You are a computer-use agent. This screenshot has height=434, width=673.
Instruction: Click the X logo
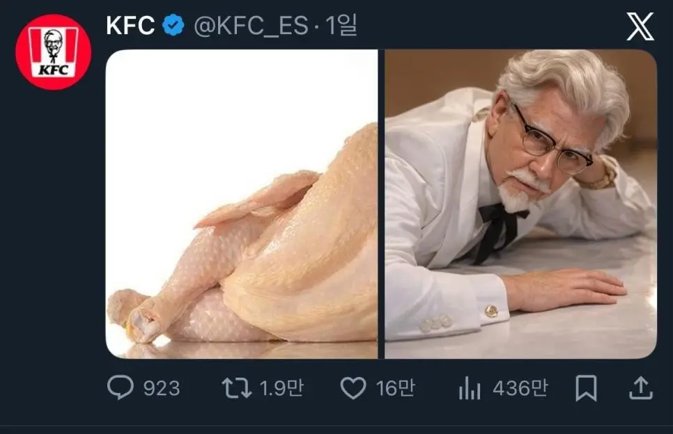640,27
